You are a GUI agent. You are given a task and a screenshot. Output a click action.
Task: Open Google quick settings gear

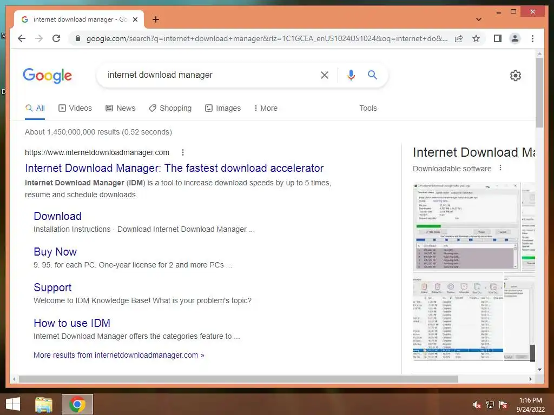click(516, 76)
